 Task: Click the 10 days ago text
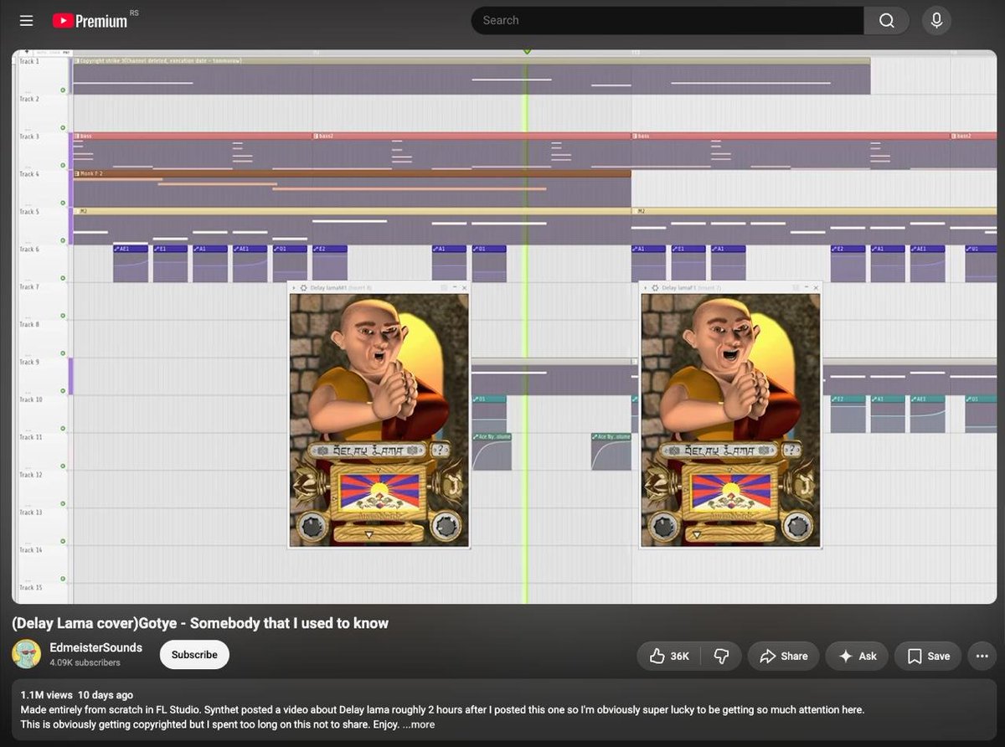[x=106, y=695]
